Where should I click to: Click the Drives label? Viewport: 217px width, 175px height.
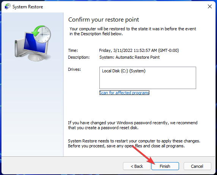pyautogui.click(x=74, y=69)
